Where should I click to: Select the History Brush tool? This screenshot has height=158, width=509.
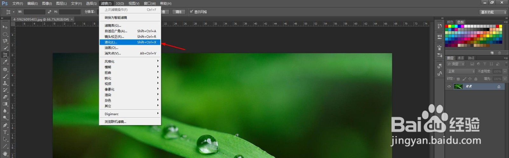click(x=5, y=90)
